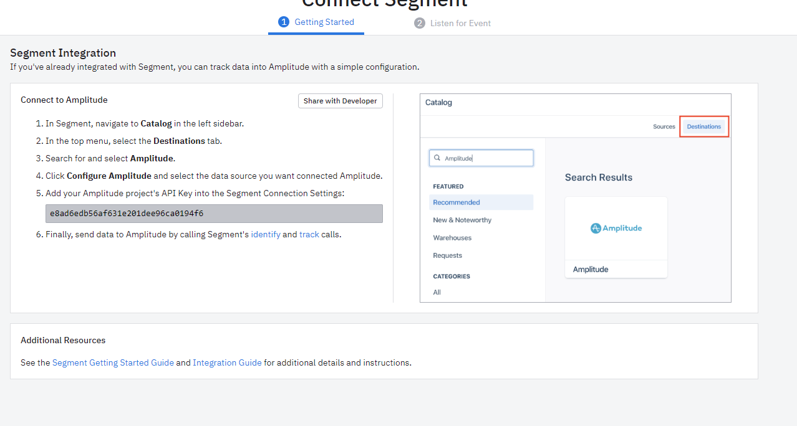Click the Amplitude search box in image
This screenshot has height=426, width=797.
point(481,158)
